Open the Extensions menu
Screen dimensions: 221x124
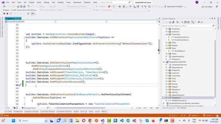pyautogui.click(x=77, y=2)
